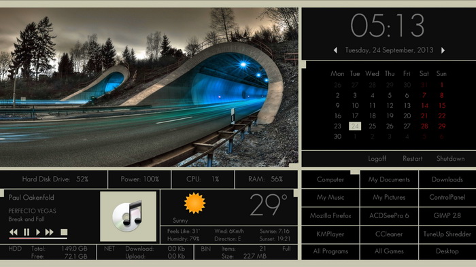476x267 pixels.
Task: Click the Shutdown button
Action: 450,159
